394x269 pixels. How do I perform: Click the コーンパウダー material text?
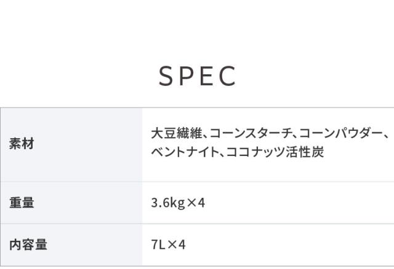pos(344,133)
